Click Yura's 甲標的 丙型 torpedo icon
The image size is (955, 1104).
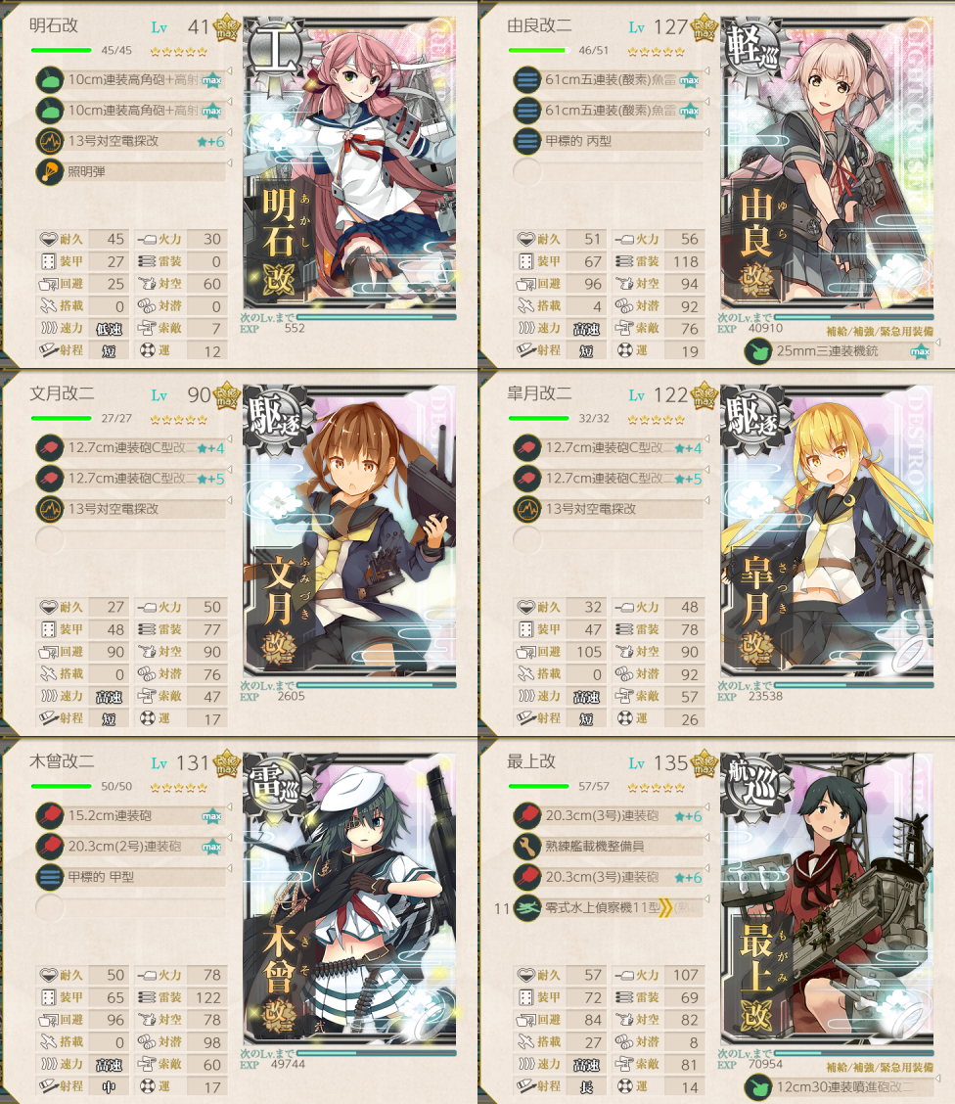pyautogui.click(x=527, y=141)
